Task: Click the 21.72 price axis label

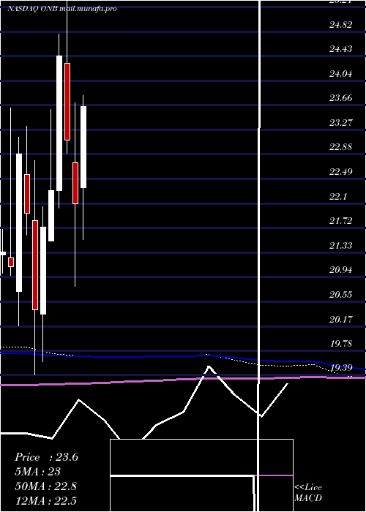Action: pyautogui.click(x=340, y=221)
